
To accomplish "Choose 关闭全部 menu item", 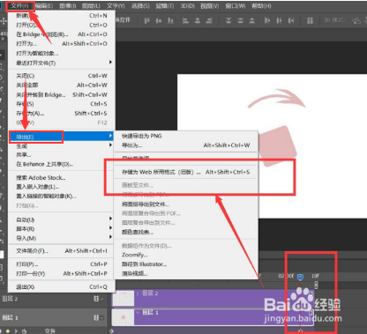I will click(x=62, y=85).
